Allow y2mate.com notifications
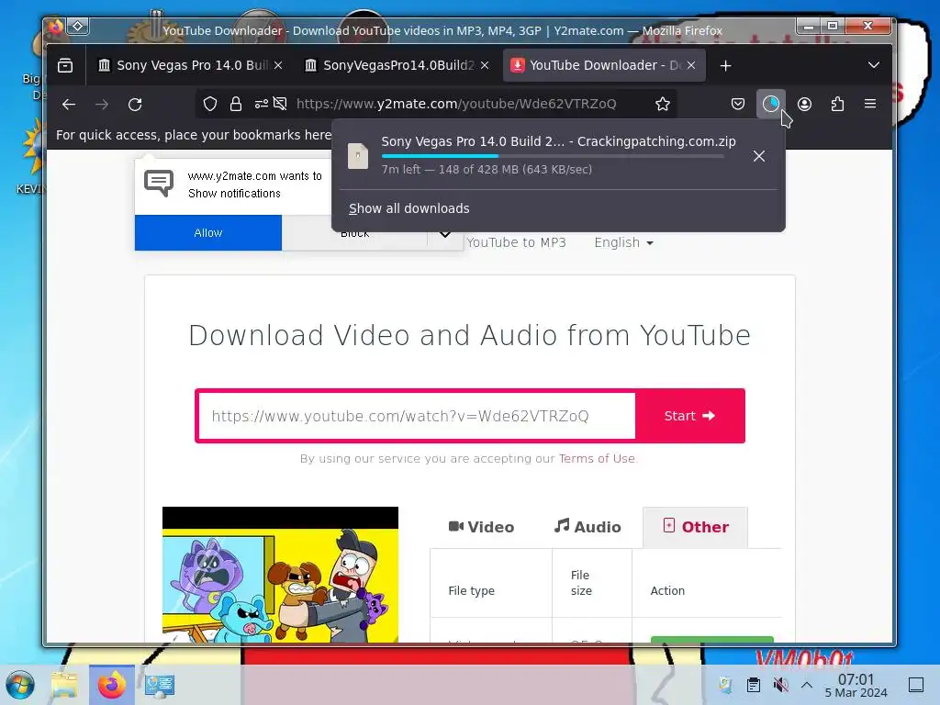The width and height of the screenshot is (940, 705). pyautogui.click(x=208, y=232)
